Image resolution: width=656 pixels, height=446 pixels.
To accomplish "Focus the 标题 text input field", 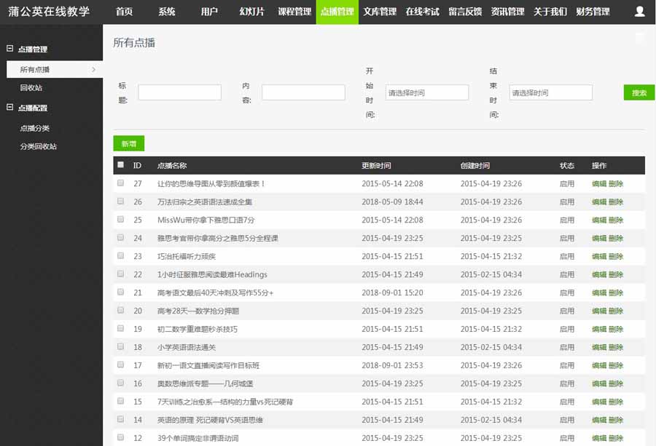I will pos(179,92).
